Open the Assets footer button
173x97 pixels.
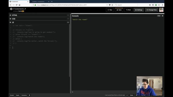(x=18, y=95)
